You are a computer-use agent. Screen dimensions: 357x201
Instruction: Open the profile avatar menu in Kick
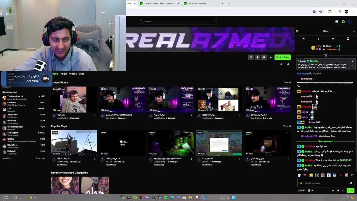pyautogui.click(x=349, y=21)
